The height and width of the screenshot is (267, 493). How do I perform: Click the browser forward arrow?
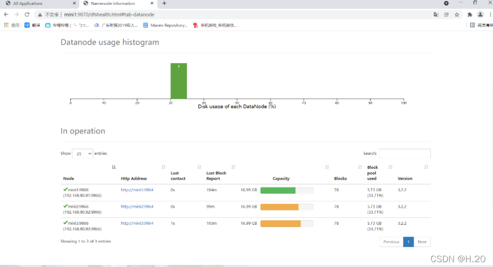tap(16, 14)
